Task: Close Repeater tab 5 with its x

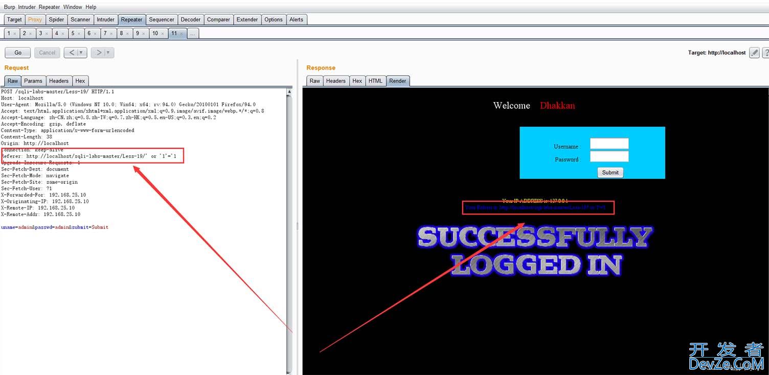Action: [79, 33]
